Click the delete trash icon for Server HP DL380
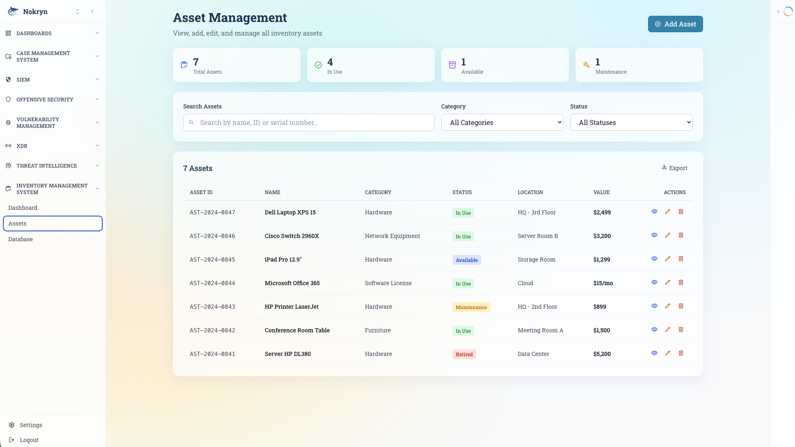The height and width of the screenshot is (447, 795). point(681,353)
